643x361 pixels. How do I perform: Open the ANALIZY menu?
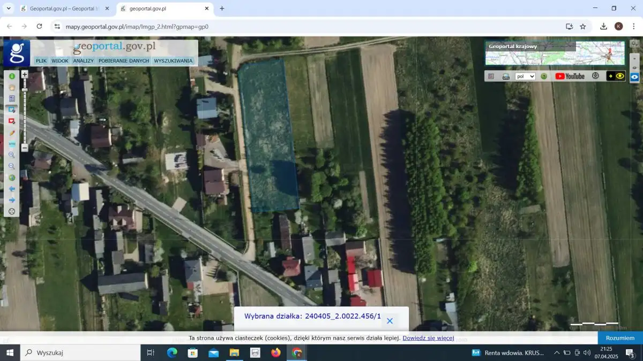[x=84, y=61]
